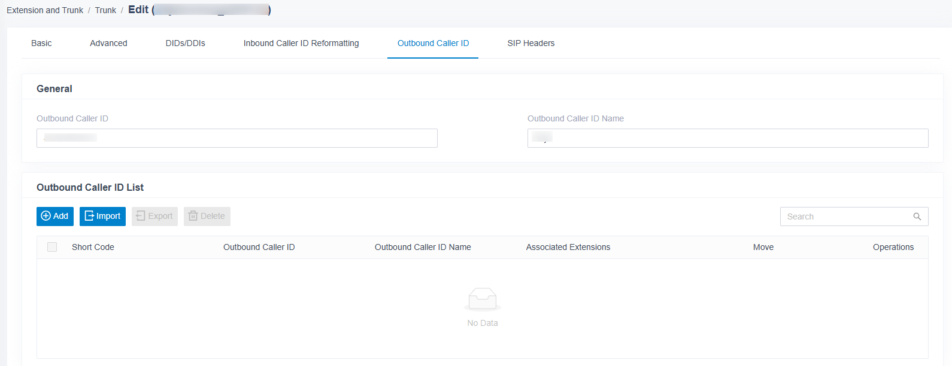The width and height of the screenshot is (952, 366).
Task: Switch to the Basic tab
Action: click(41, 43)
